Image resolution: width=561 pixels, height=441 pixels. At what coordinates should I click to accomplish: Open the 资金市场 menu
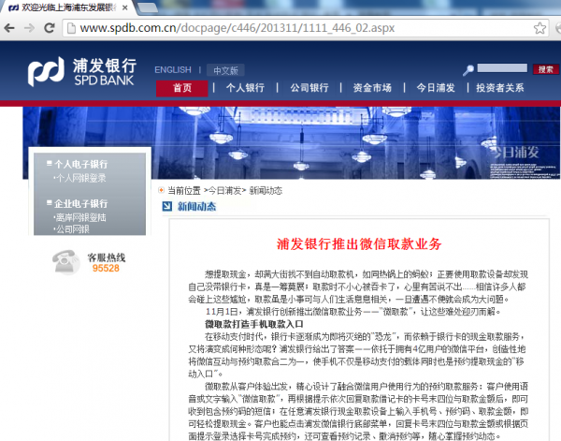tap(372, 88)
